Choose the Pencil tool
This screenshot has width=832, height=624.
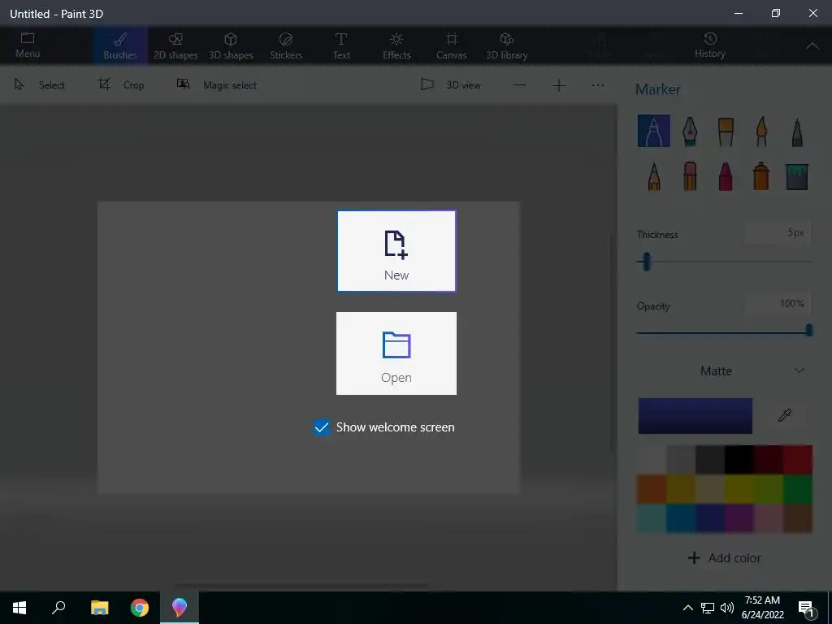(654, 176)
